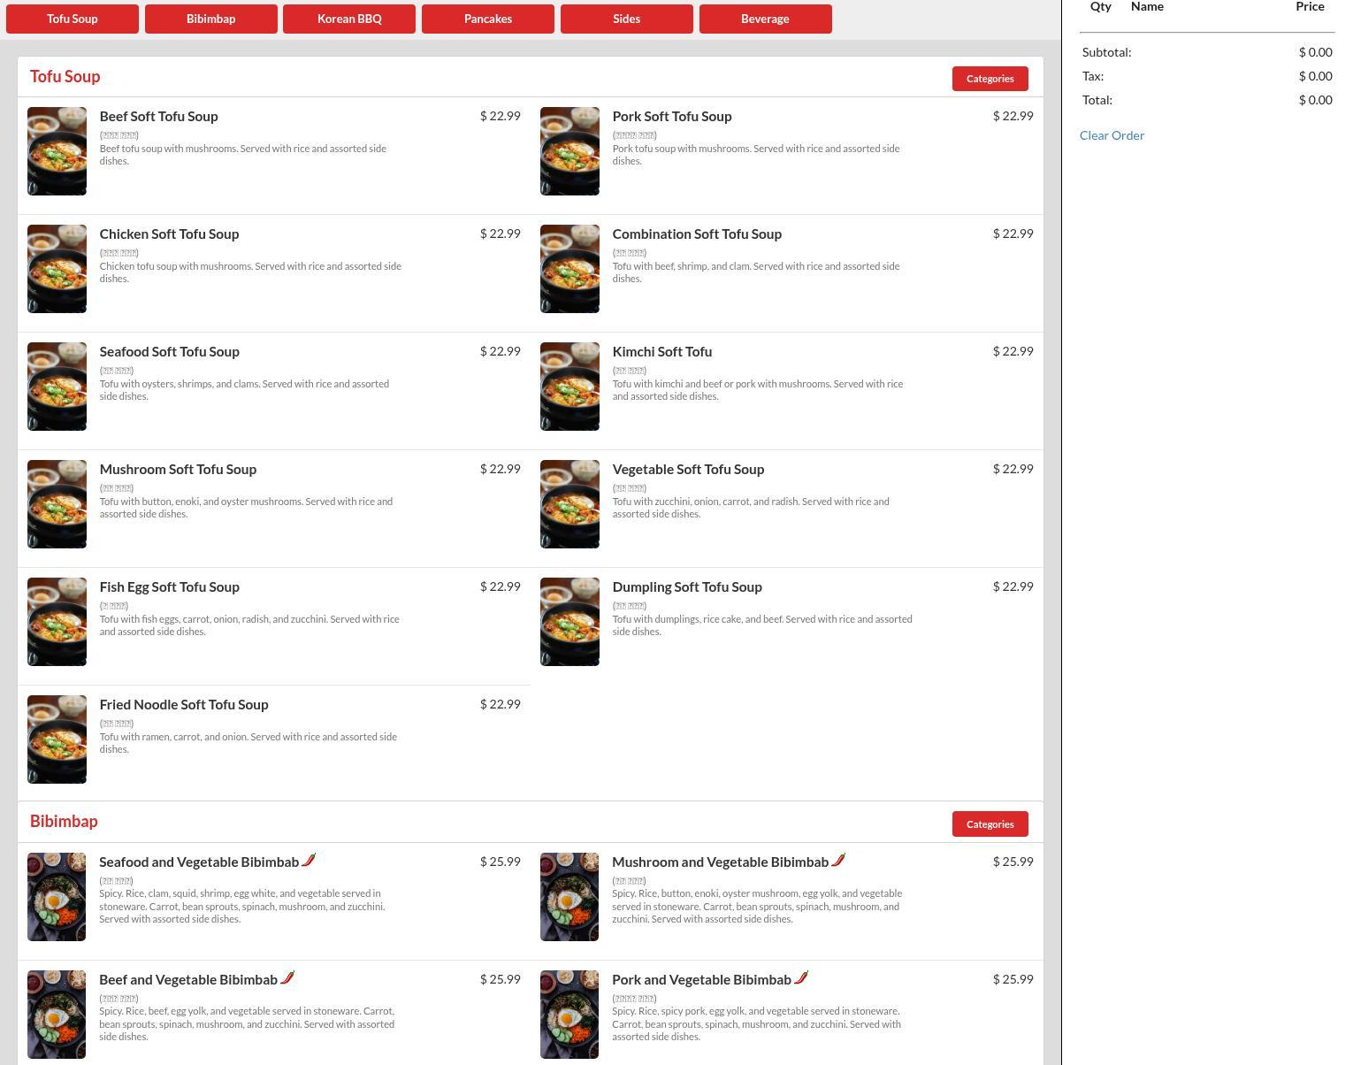Select the Pork Soft Tofu Soup image
This screenshot has width=1353, height=1065.
tap(569, 151)
